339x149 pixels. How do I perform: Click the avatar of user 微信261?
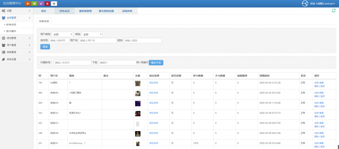coord(138,144)
